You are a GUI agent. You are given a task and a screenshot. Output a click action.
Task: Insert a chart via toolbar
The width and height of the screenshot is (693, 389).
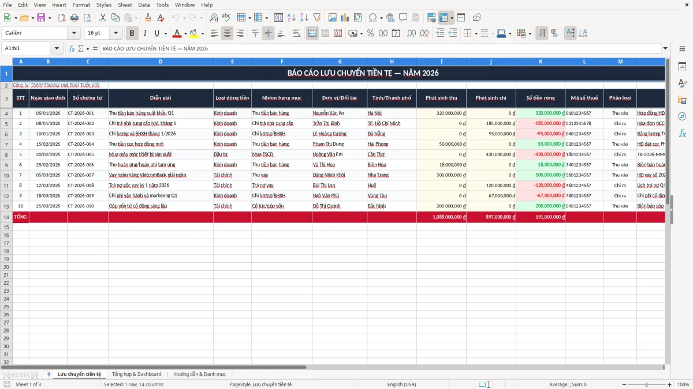coord(345,18)
